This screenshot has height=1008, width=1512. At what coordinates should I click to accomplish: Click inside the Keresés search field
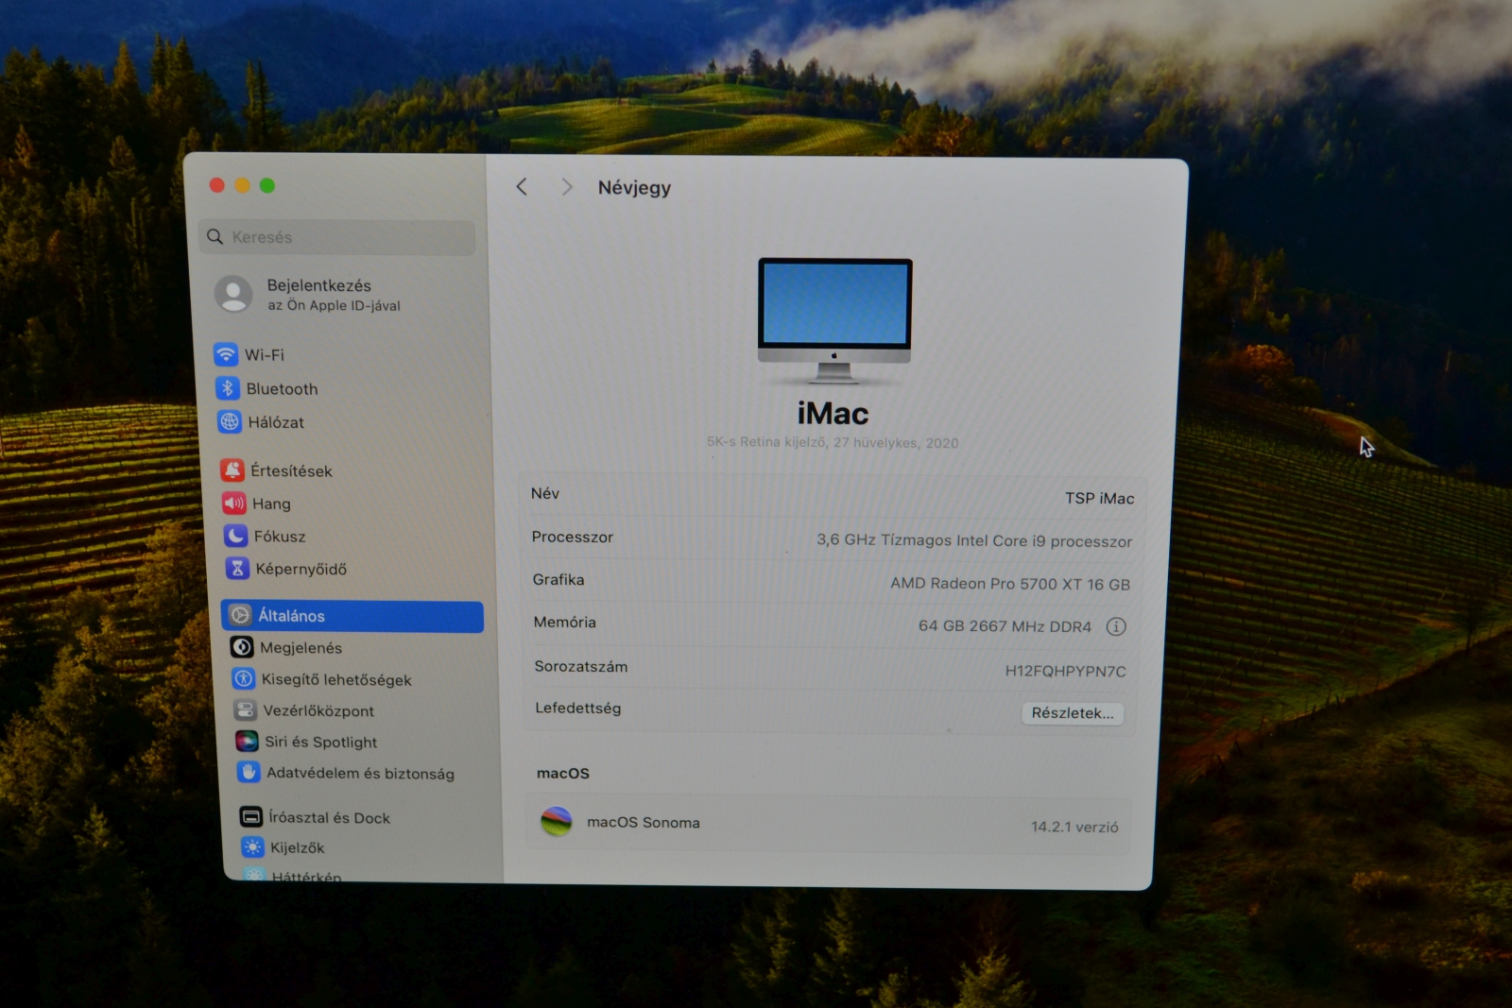pos(336,237)
